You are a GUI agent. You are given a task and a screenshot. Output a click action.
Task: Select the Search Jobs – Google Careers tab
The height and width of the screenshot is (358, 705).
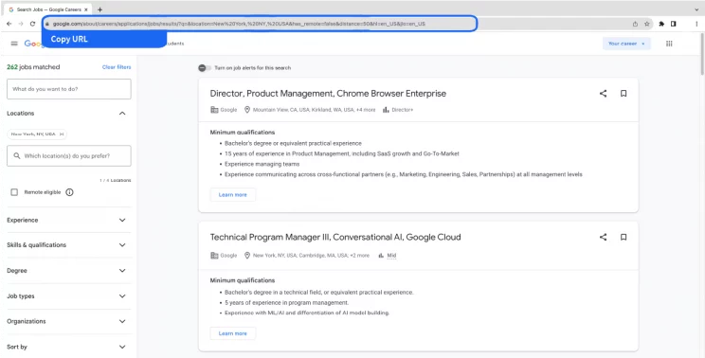[47, 9]
